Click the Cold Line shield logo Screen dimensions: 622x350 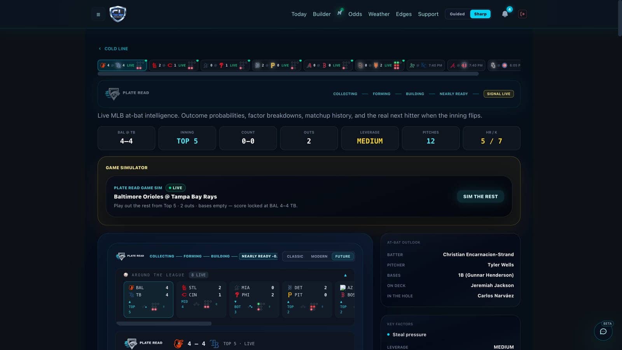tap(118, 14)
